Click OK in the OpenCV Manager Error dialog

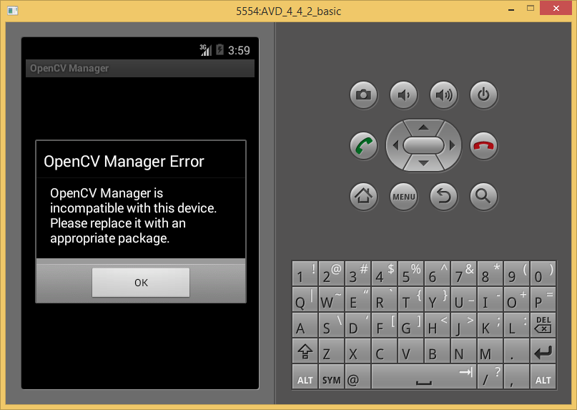(141, 283)
